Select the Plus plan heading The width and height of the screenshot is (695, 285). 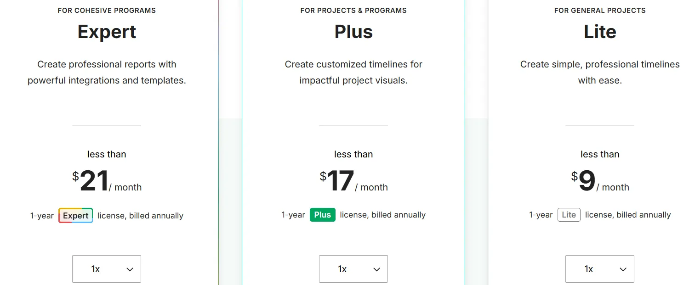coord(353,31)
